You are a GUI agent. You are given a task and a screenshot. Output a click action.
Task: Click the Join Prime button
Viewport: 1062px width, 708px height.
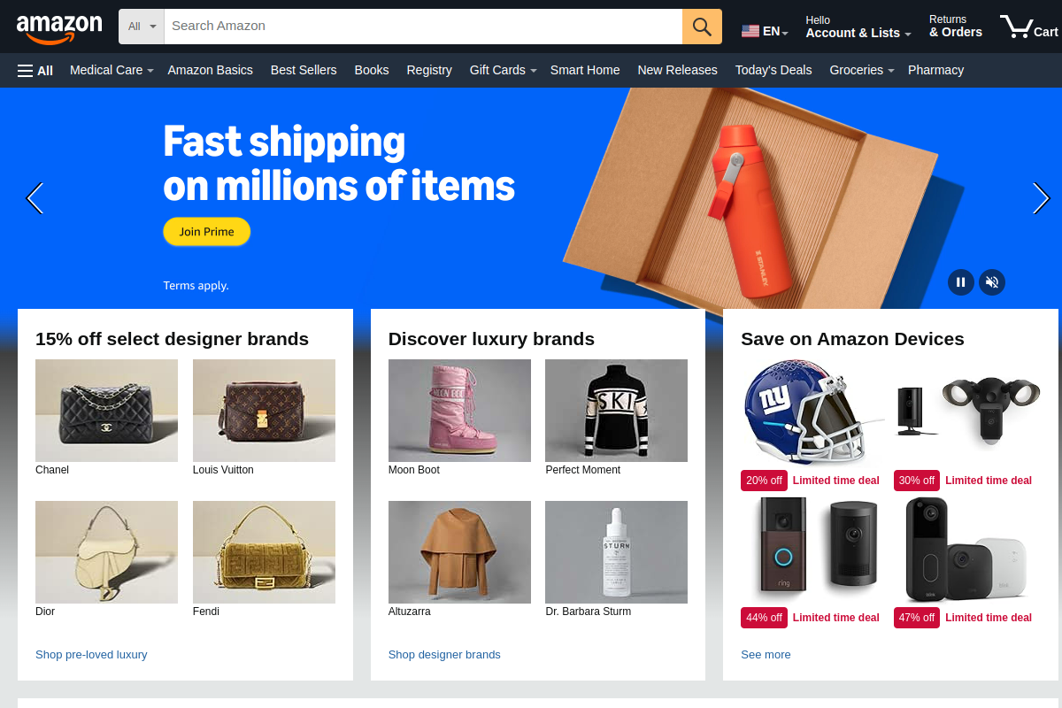pos(207,232)
